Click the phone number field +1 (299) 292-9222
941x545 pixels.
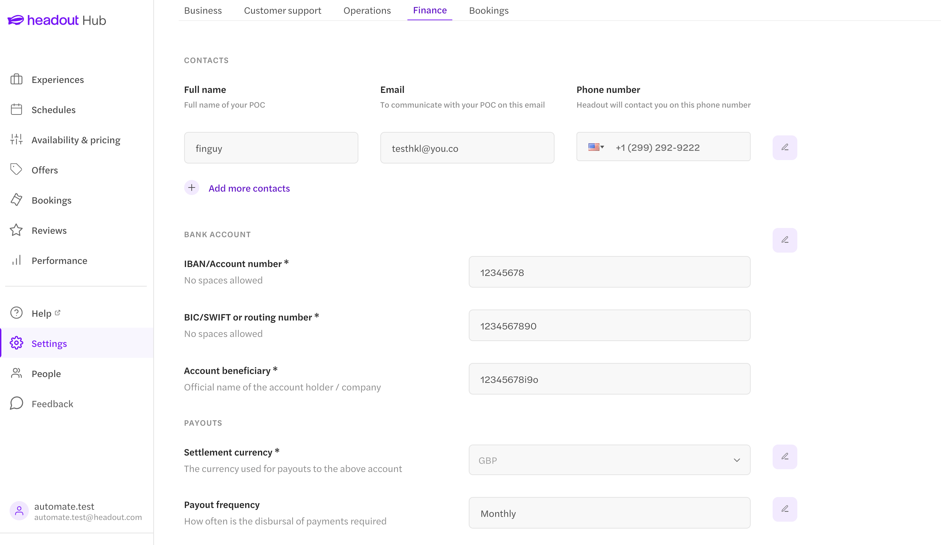663,147
